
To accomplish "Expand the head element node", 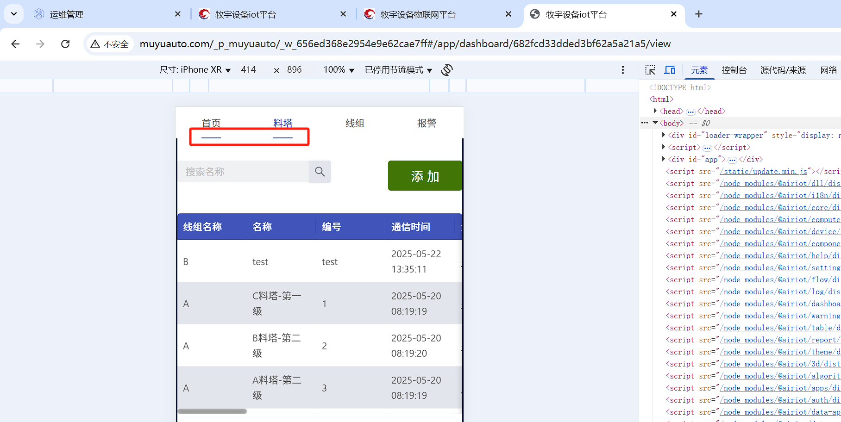I will [655, 111].
